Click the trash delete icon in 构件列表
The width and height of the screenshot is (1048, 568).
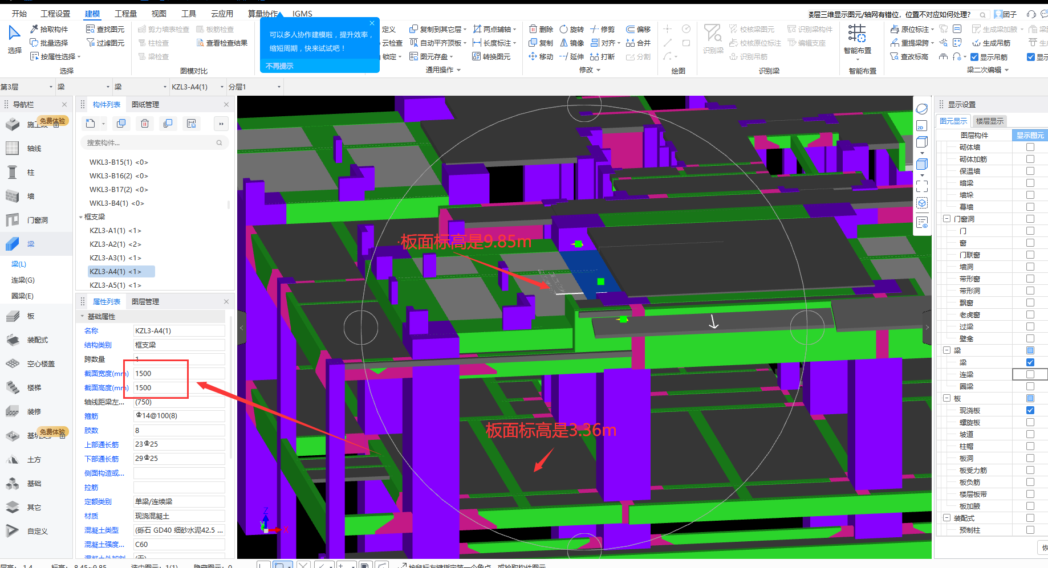(x=145, y=123)
